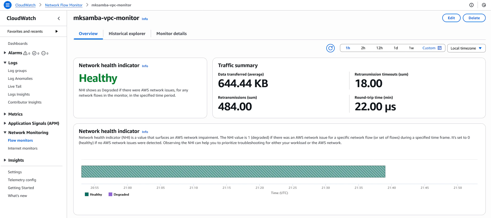Click the OK alarms checkmark icon
Screen dimensions: 491x218
click(x=34, y=53)
